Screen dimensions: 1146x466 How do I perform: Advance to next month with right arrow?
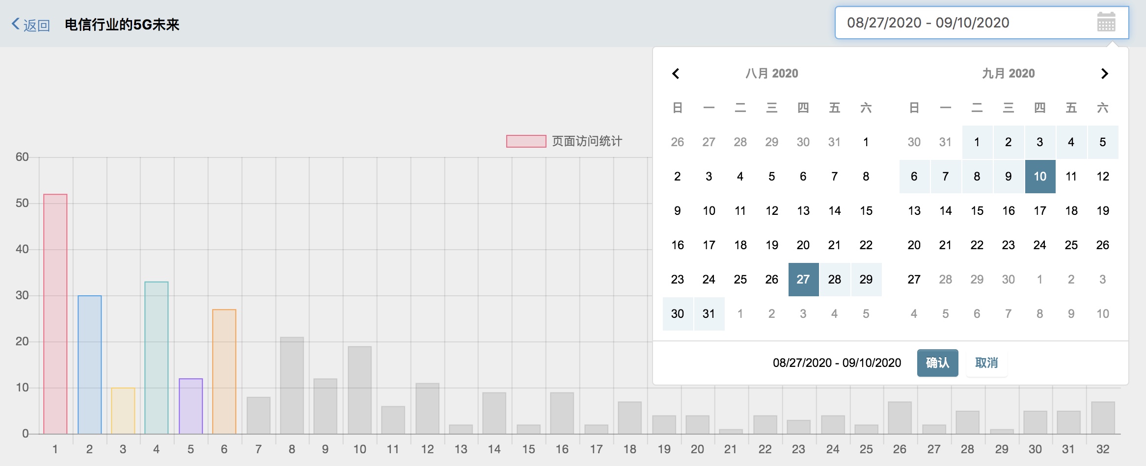1104,74
